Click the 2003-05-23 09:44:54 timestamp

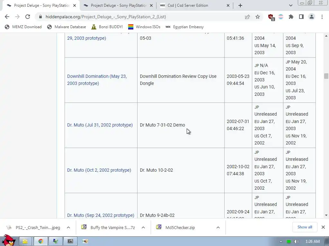pyautogui.click(x=238, y=80)
